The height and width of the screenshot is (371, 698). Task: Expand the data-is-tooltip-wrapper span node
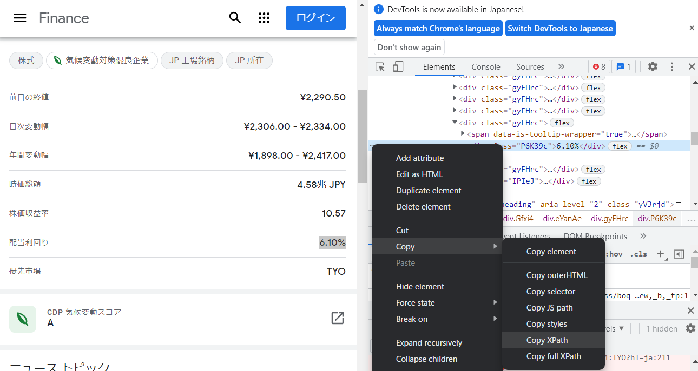pyautogui.click(x=463, y=134)
